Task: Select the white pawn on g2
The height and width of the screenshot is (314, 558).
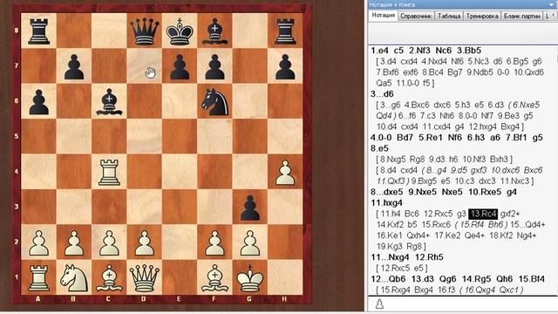Action: pyautogui.click(x=250, y=242)
